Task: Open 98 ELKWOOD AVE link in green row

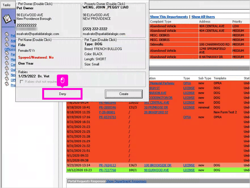Action: click(157, 170)
